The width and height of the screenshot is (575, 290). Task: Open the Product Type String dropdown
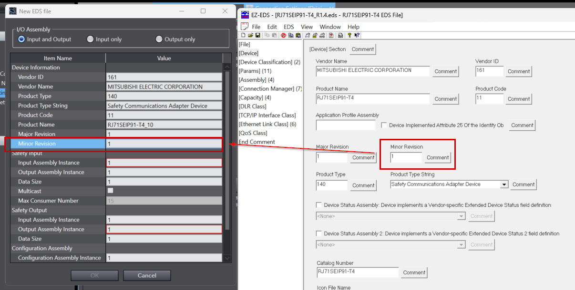tap(504, 184)
